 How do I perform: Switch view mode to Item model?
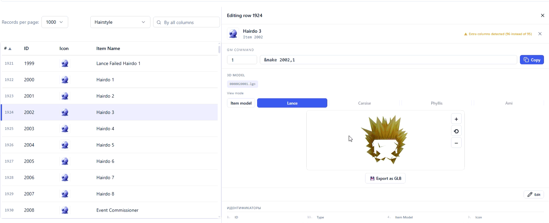pyautogui.click(x=241, y=103)
